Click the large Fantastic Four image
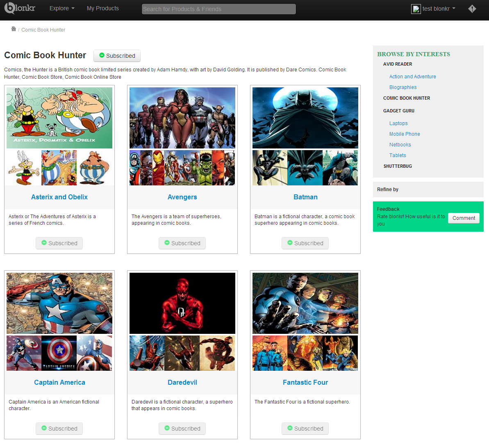This screenshot has width=489, height=445. [x=305, y=304]
